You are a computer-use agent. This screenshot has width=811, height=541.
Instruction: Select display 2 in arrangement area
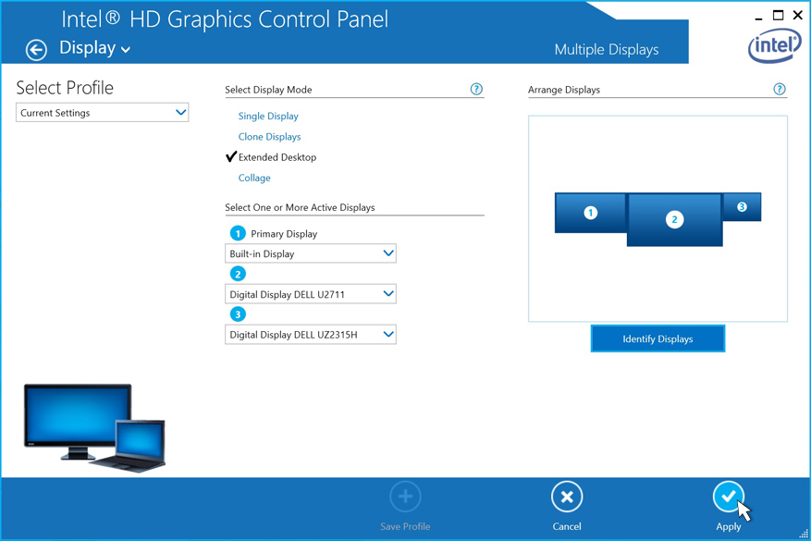[674, 219]
